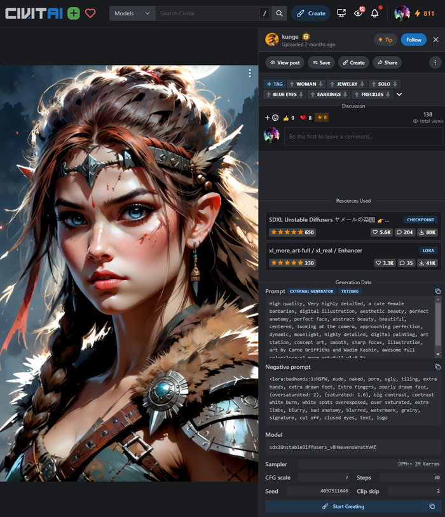Open three-dot menu on the image
This screenshot has width=445, height=517.
coord(250,73)
